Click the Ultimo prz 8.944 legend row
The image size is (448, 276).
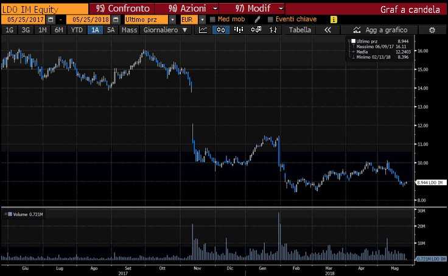point(380,41)
